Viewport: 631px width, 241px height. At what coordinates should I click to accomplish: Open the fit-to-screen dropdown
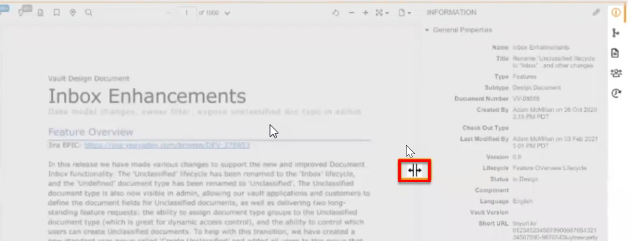click(382, 13)
